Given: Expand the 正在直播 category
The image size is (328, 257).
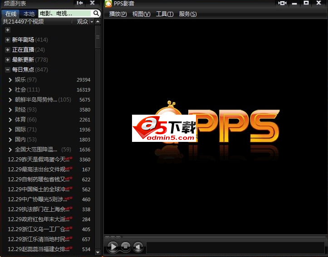Looking at the screenshot, I should point(8,50).
